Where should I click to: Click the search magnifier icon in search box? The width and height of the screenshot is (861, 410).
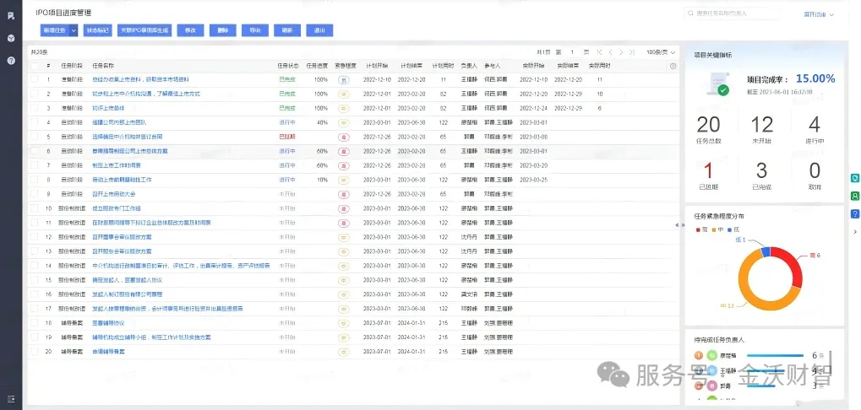point(691,13)
